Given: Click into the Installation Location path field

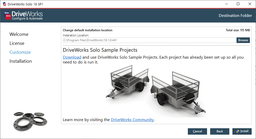Looking at the screenshot, I should tap(149, 40).
